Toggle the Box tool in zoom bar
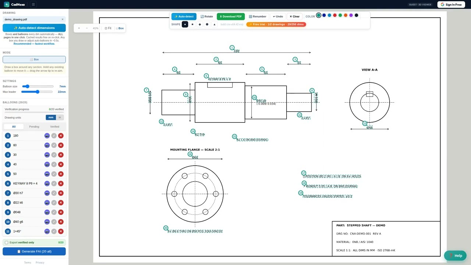The image size is (471, 265). (x=120, y=28)
